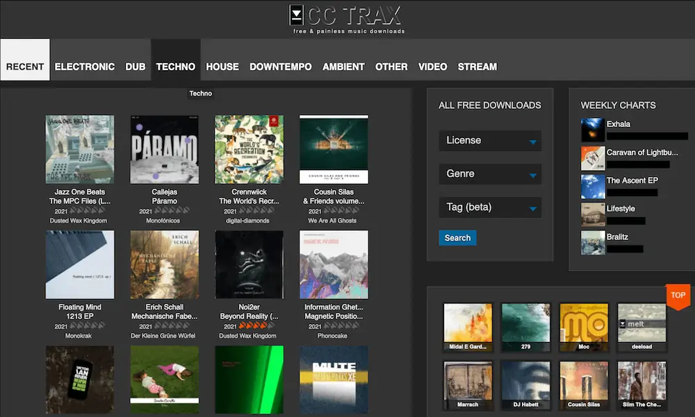Open the Genre dropdown
The width and height of the screenshot is (695, 417).
490,174
